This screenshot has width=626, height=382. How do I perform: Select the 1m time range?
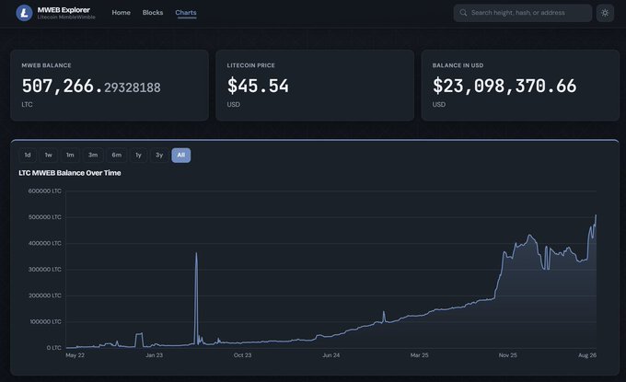pos(70,155)
